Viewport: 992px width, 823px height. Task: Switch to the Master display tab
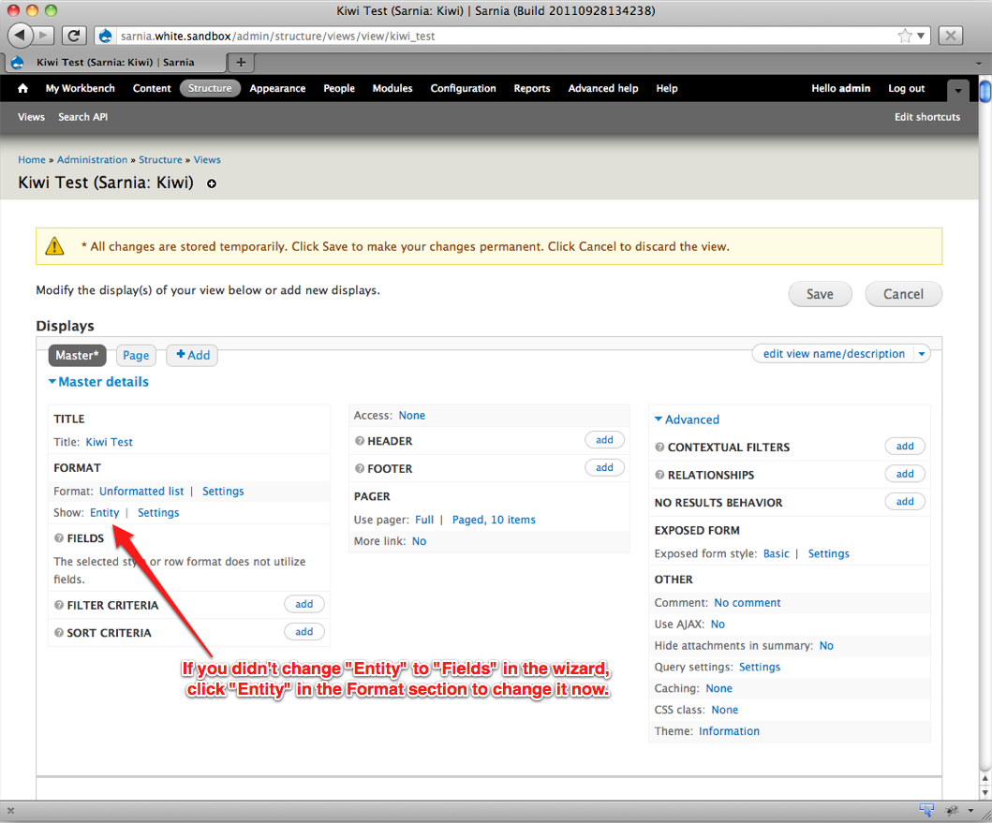(77, 356)
